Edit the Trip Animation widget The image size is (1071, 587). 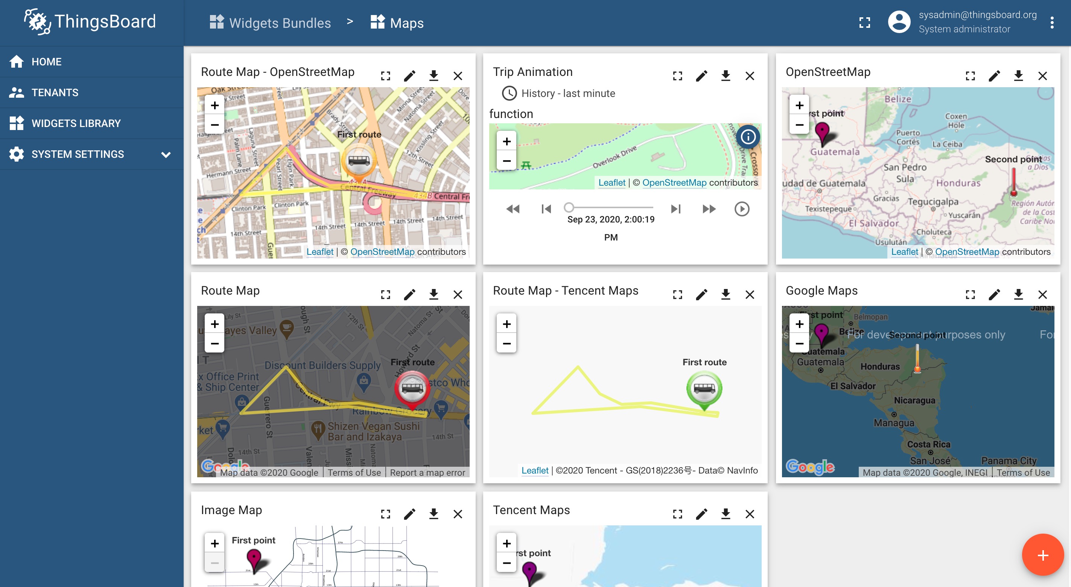[701, 76]
